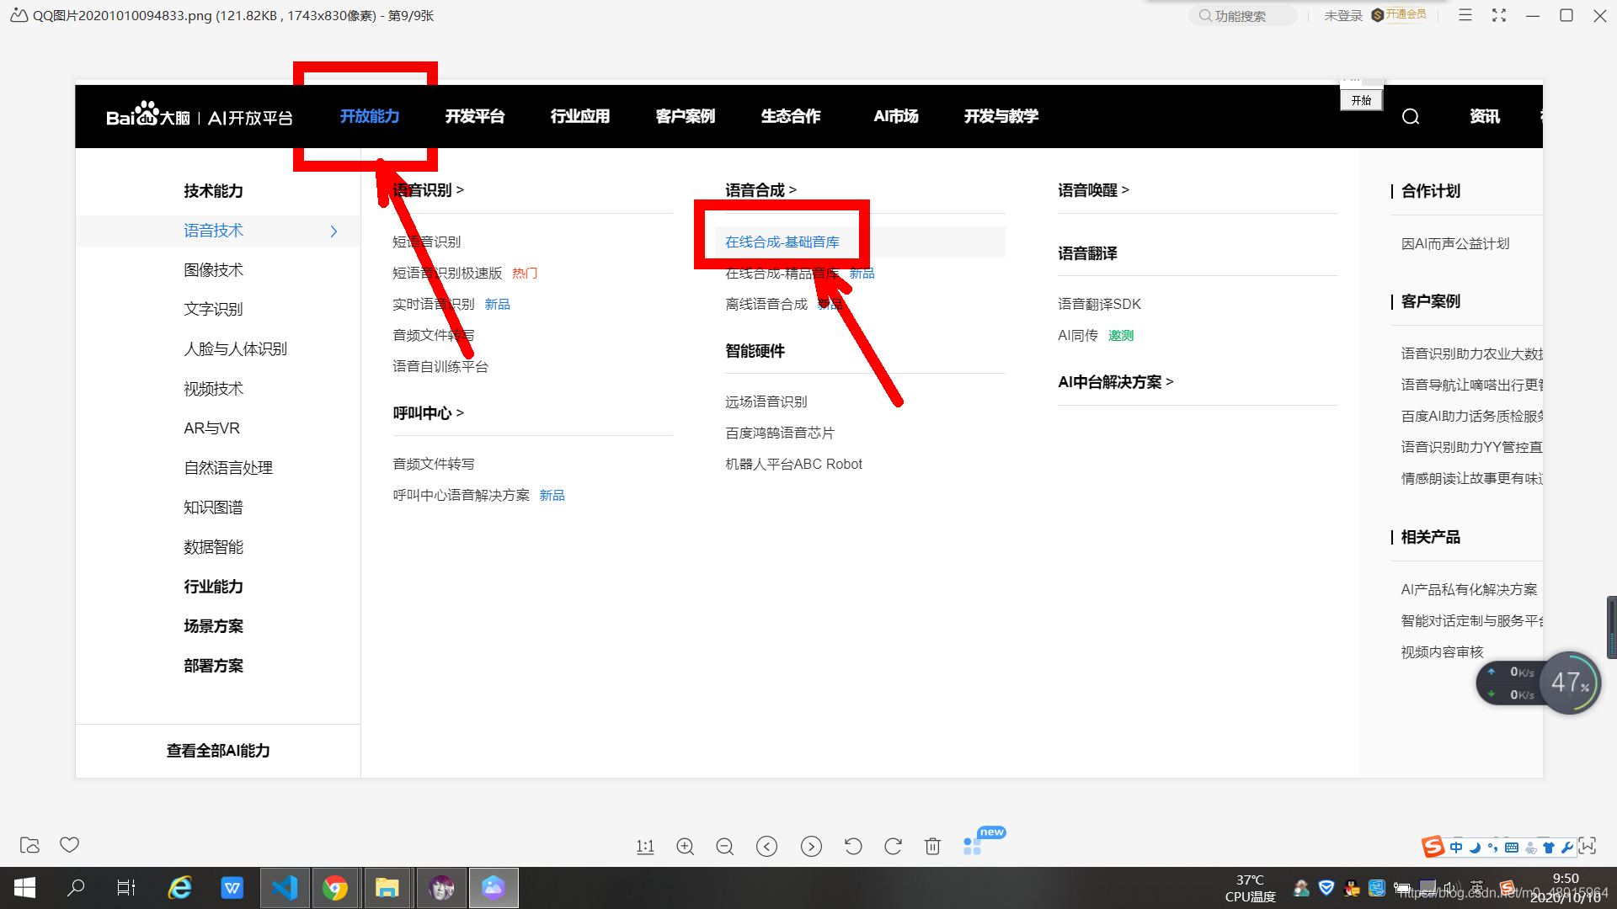Open 机器人平台ABC Robot link
Viewport: 1617px width, 909px height.
click(x=793, y=465)
